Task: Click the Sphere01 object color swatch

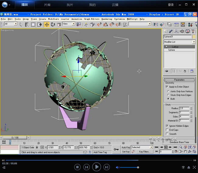Action: 194,37
